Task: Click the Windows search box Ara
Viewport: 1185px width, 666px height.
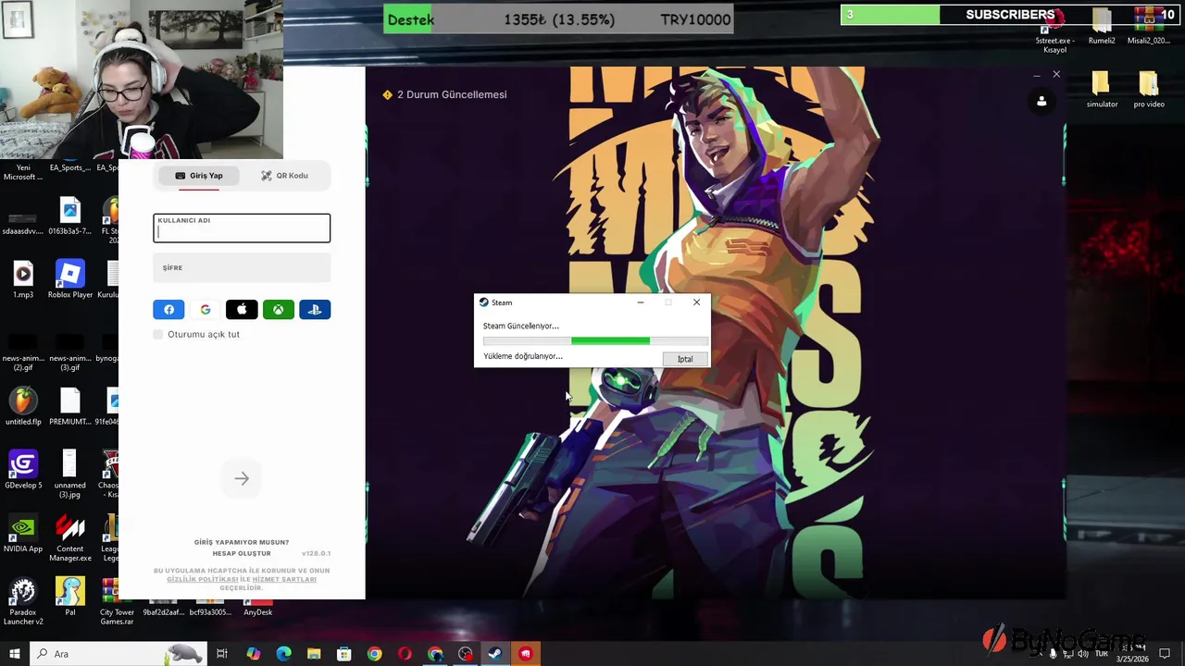Action: tap(120, 654)
